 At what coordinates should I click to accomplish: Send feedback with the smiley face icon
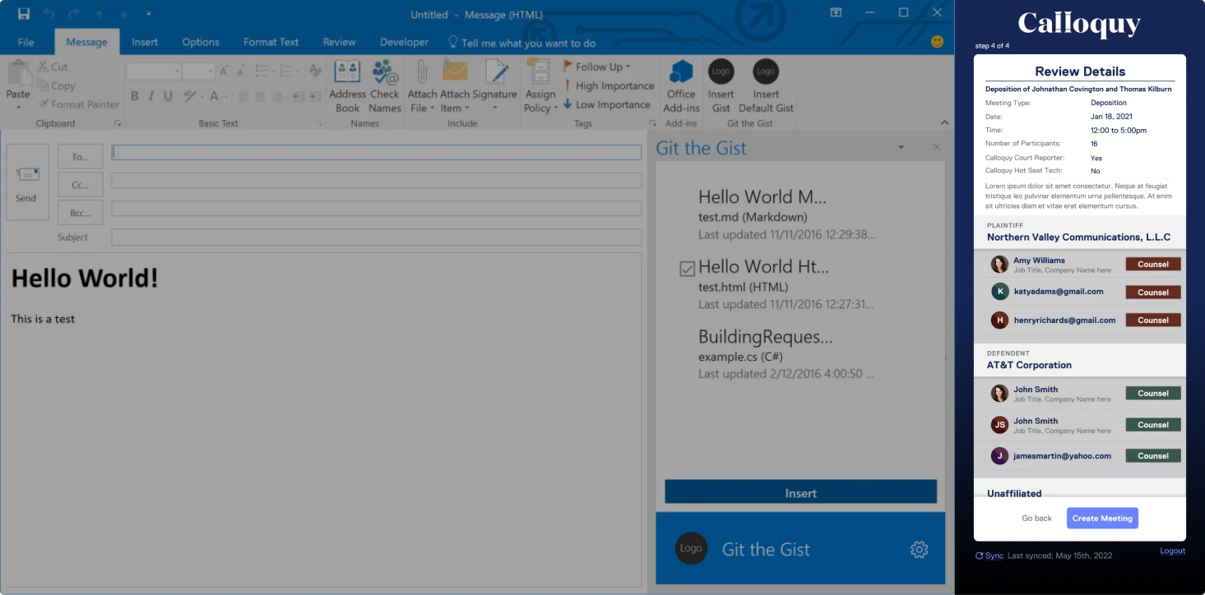coord(937,41)
